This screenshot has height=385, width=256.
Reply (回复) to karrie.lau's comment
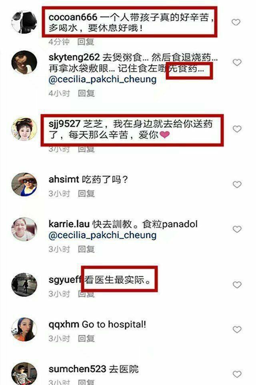coord(86,249)
